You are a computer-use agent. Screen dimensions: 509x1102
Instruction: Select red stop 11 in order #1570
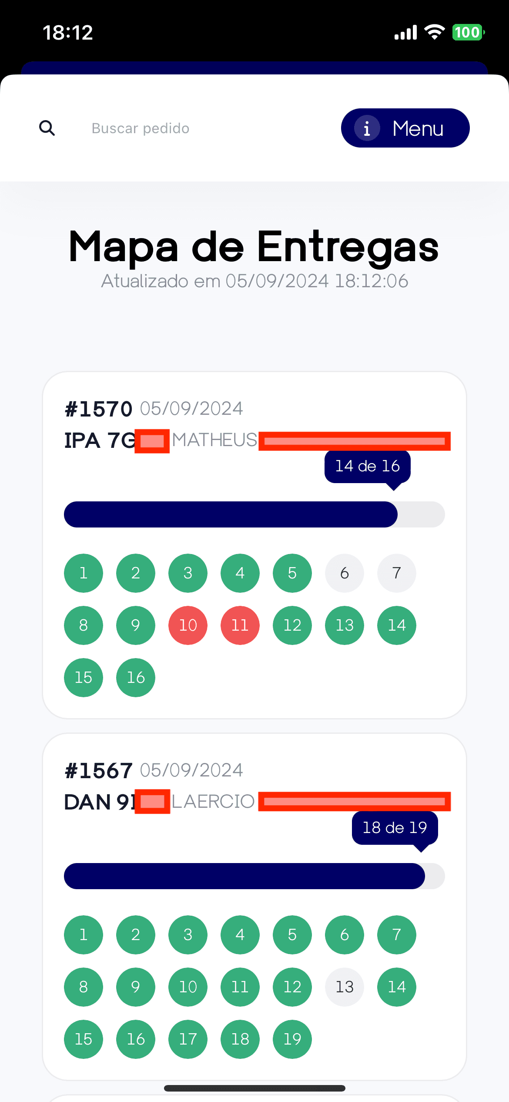tap(240, 625)
